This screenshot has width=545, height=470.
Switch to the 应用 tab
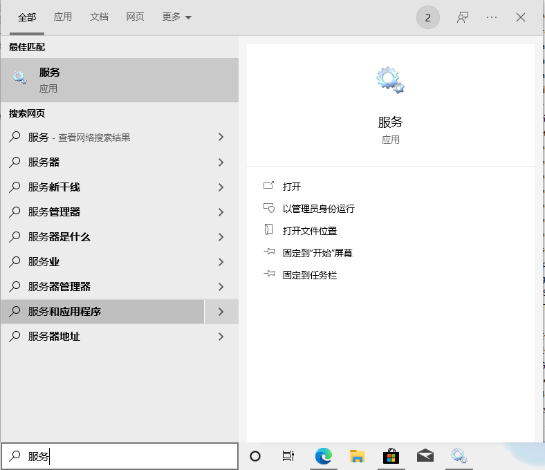pos(62,17)
